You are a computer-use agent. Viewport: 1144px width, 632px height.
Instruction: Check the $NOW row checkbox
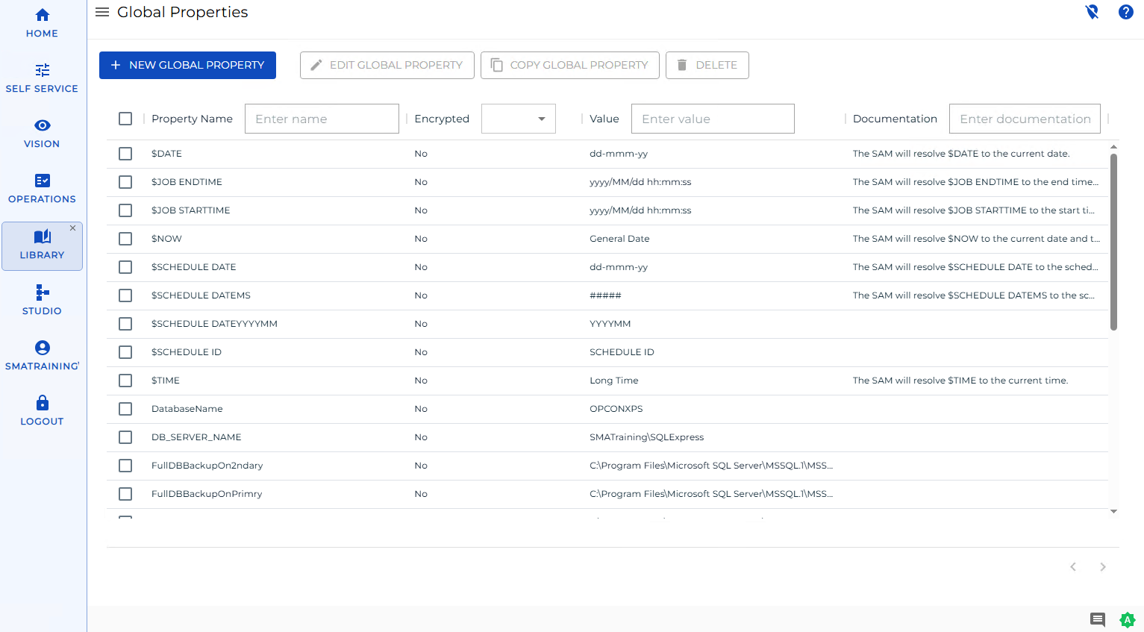(125, 239)
